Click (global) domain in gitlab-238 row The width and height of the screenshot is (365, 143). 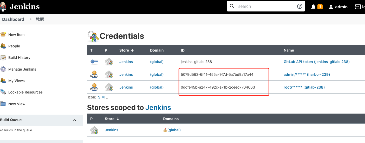pos(157,87)
